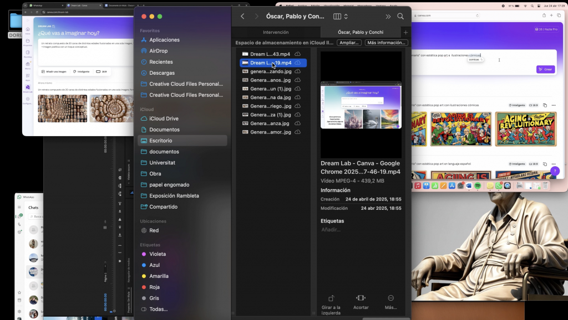
Task: Click the Más información... button
Action: [386, 43]
